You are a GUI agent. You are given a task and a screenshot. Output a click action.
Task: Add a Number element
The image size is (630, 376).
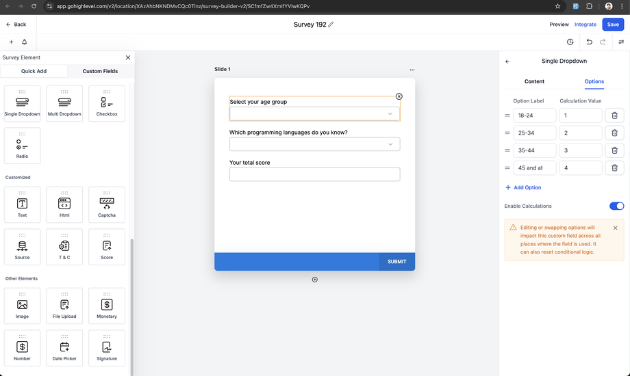(x=22, y=348)
